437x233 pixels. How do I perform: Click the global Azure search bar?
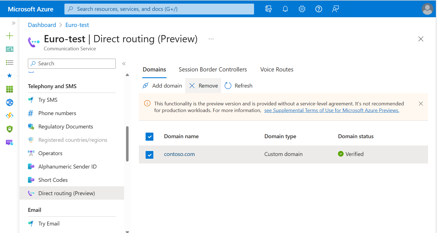[x=159, y=9]
